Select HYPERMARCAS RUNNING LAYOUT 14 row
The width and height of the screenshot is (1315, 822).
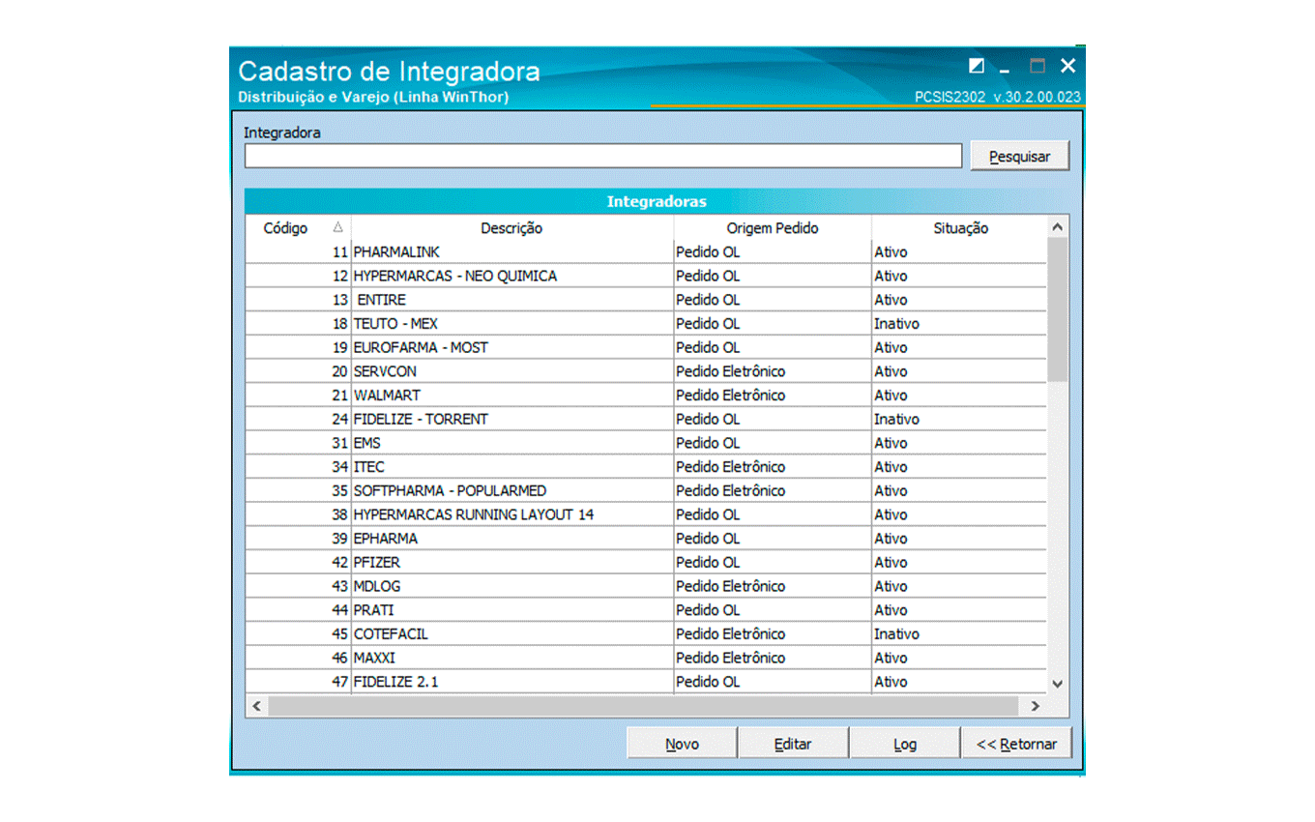click(646, 514)
